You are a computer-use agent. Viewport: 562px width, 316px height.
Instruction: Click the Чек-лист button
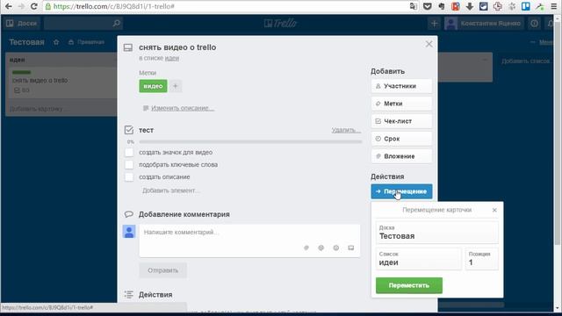[x=401, y=121]
